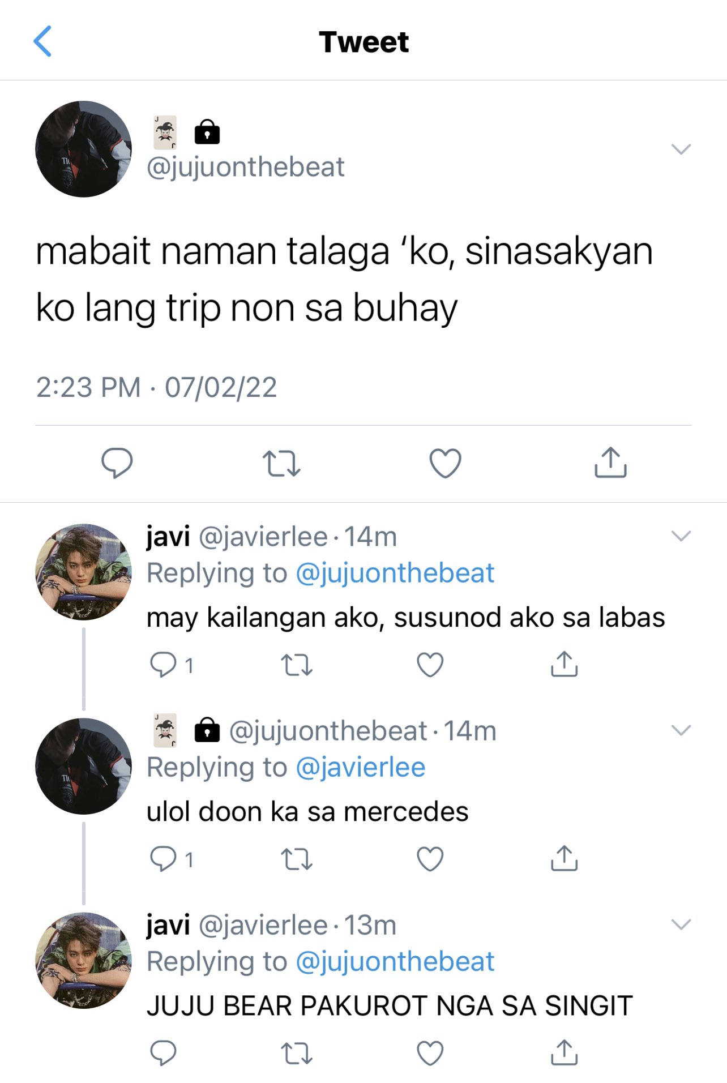The width and height of the screenshot is (727, 1083).
Task: Open main tweet author's profile avatar
Action: [83, 149]
